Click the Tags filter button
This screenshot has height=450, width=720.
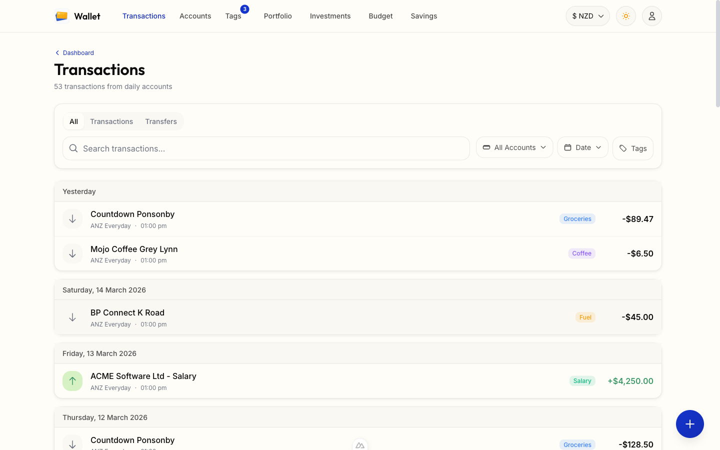pos(633,148)
